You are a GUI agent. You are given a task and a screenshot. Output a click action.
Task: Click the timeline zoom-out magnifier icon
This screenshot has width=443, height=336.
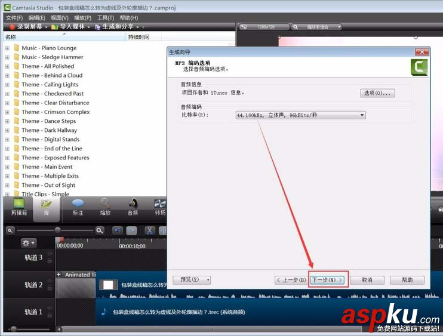coord(10,231)
